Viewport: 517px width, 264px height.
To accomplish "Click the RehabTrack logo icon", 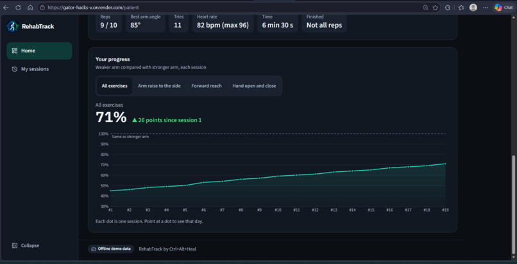I will click(13, 26).
